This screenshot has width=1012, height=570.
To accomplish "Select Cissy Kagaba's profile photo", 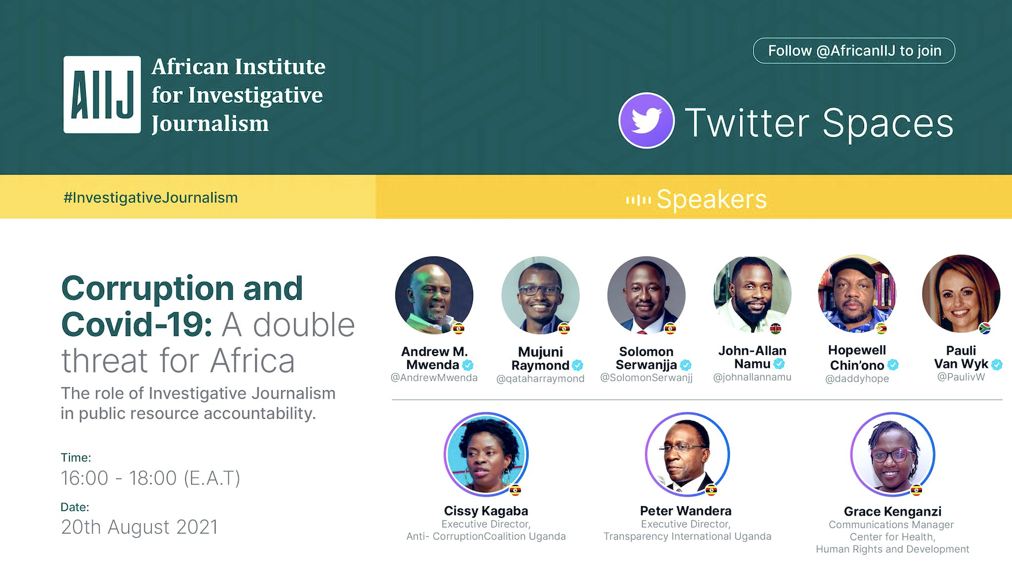I will click(486, 454).
